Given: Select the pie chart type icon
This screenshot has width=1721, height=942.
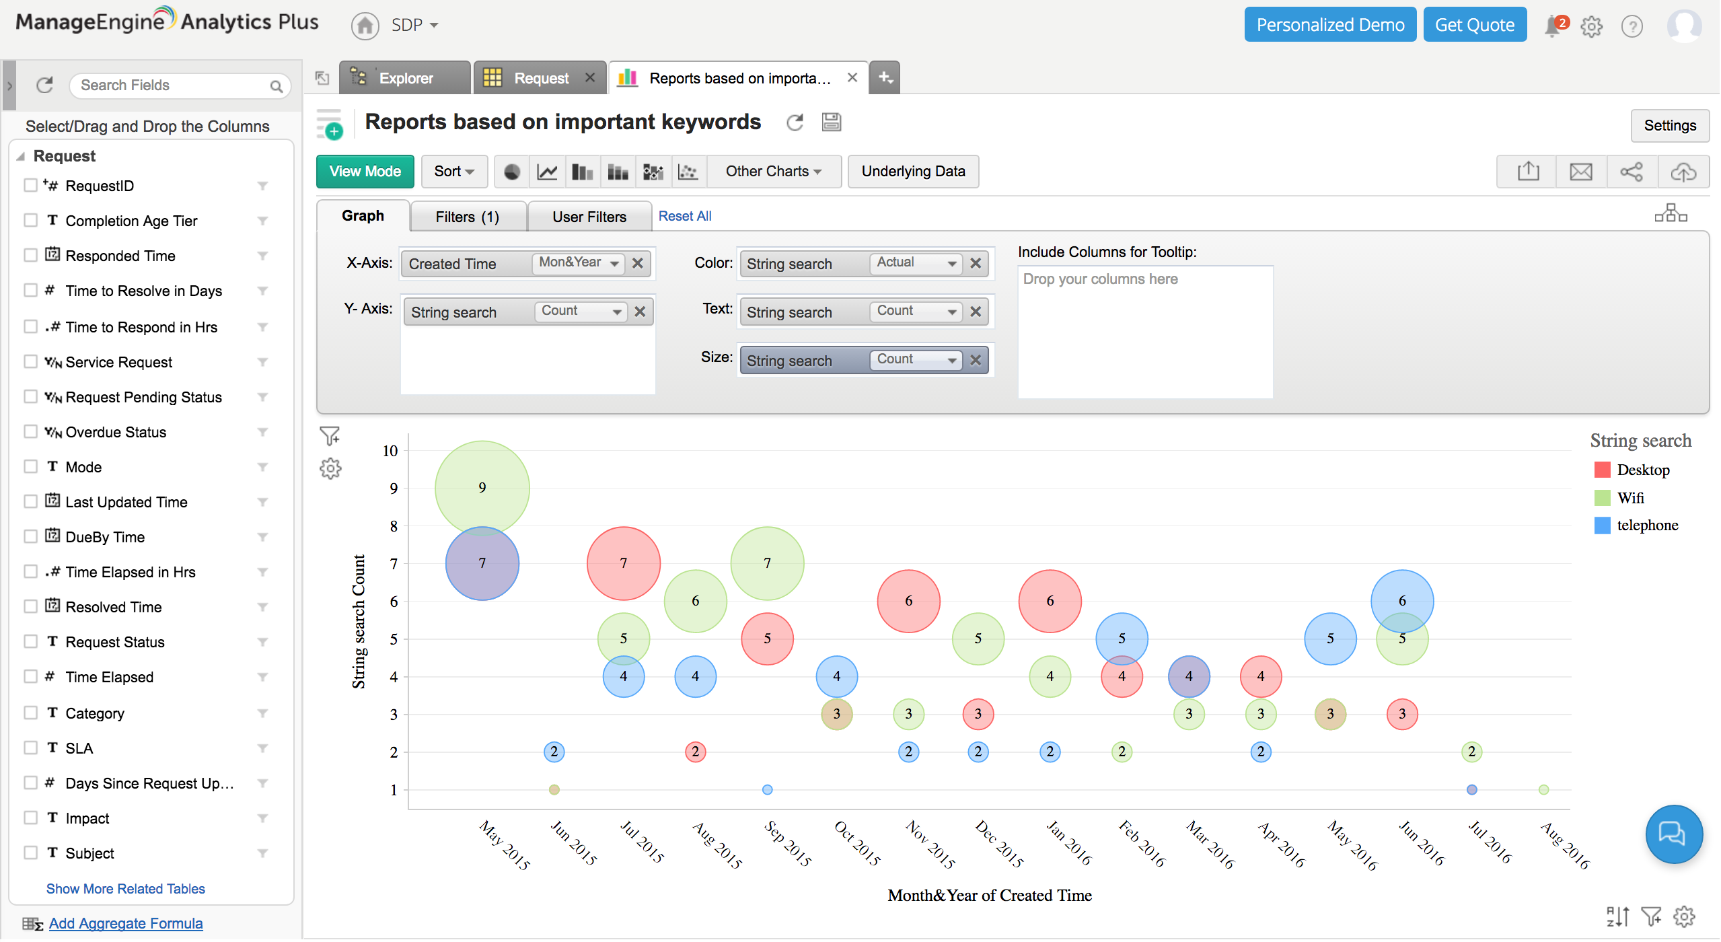Looking at the screenshot, I should tap(512, 172).
